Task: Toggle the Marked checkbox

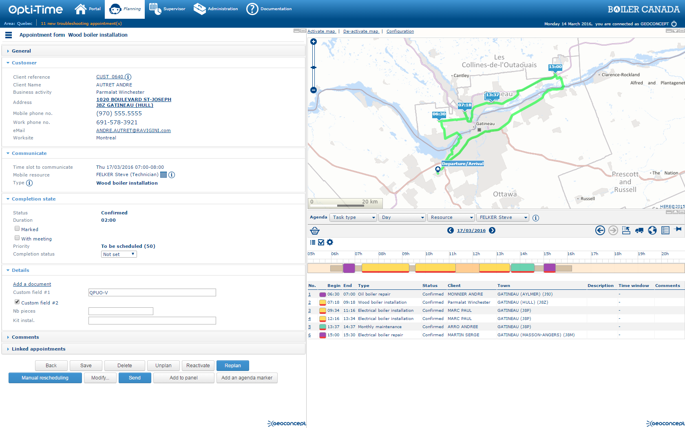Action: [x=17, y=229]
